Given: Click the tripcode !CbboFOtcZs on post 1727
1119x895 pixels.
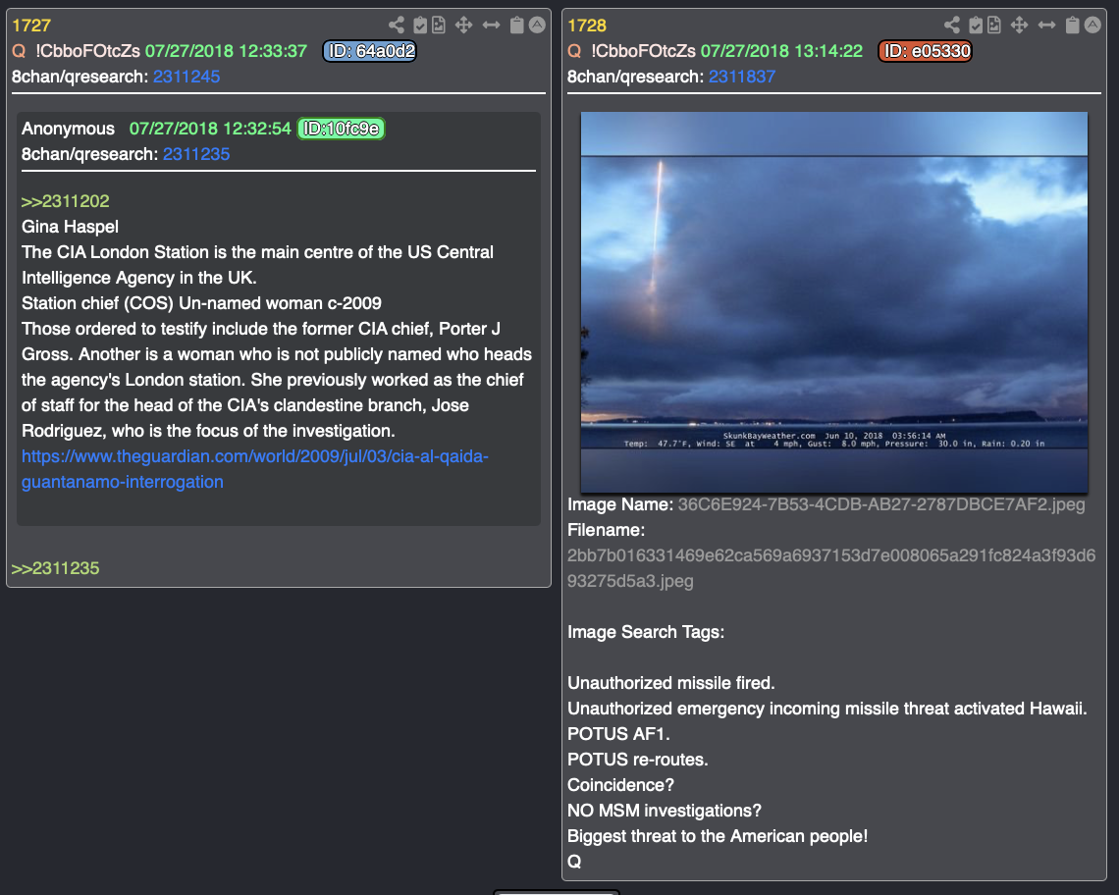Looking at the screenshot, I should tap(87, 51).
